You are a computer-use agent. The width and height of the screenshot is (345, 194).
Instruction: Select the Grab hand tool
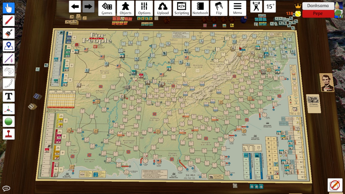coord(9,8)
